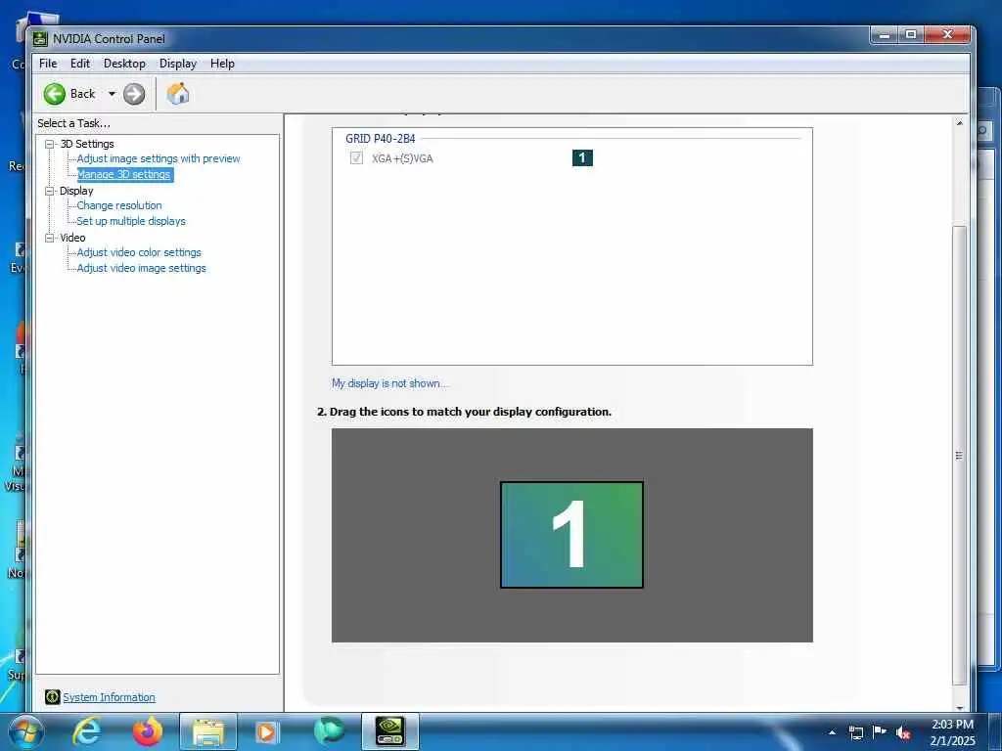The width and height of the screenshot is (1002, 751).
Task: Open the Home icon in toolbar
Action: pyautogui.click(x=178, y=94)
